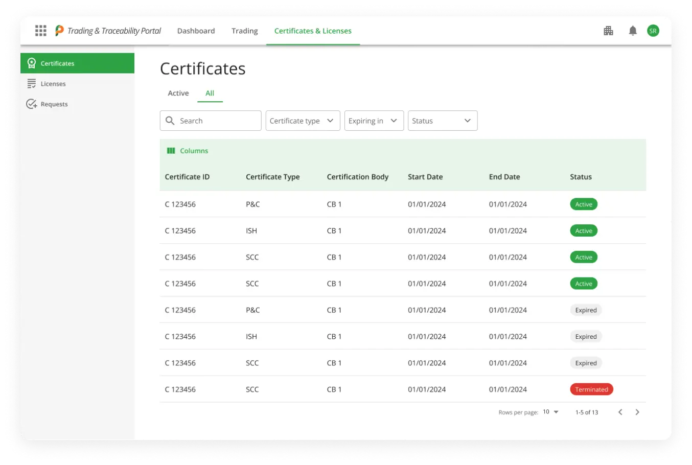This screenshot has height=465, width=692.
Task: Expand the Expiring in dropdown
Action: [x=374, y=121]
